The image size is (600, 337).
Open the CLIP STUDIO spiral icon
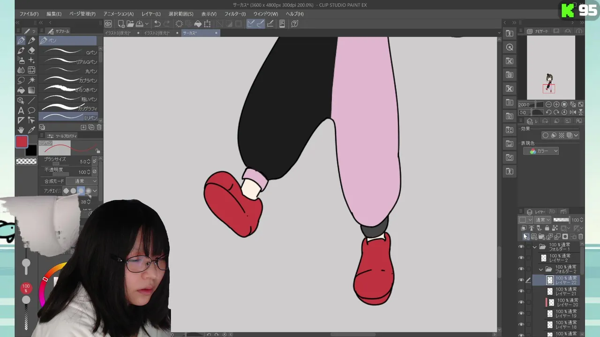(108, 24)
